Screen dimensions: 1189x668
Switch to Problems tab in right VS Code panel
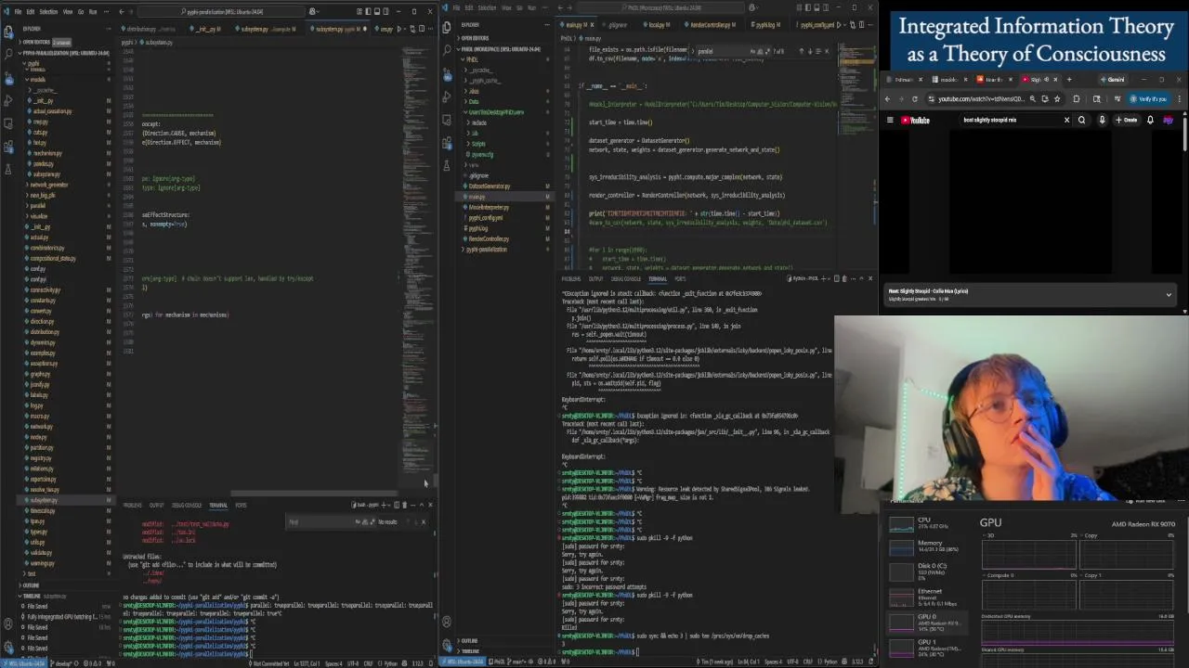coord(571,278)
